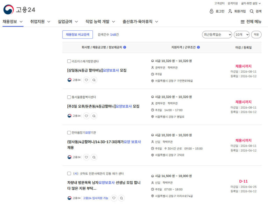This screenshot has height=204, width=268.
Task: Click company name 한마음장기요양기관
Action: (84, 133)
